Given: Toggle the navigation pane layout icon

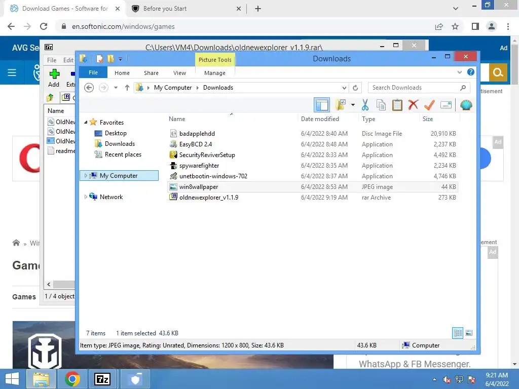Looking at the screenshot, I should (322, 105).
